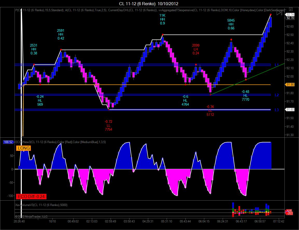Viewport: 299px width, 230px height.
Task: Click the 07:12:42 time axis label
Action: (278, 221)
